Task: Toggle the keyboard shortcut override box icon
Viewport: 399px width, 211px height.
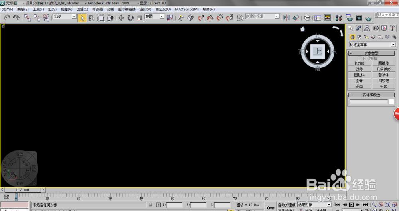Action: click(x=190, y=18)
